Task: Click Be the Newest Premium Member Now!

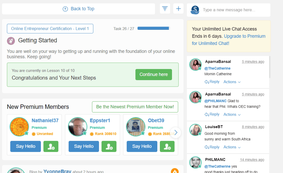Action: (x=135, y=107)
